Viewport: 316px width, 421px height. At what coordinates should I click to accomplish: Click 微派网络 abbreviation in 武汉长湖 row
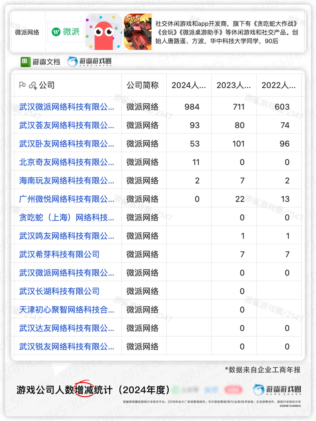pos(142,291)
